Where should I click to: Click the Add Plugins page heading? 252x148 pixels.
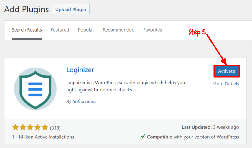tap(27, 9)
